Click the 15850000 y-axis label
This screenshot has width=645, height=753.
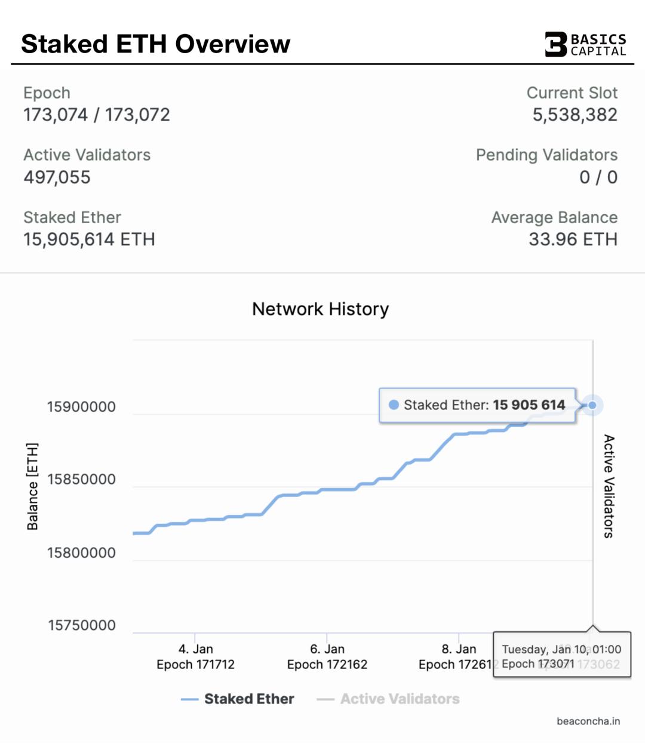pyautogui.click(x=81, y=480)
